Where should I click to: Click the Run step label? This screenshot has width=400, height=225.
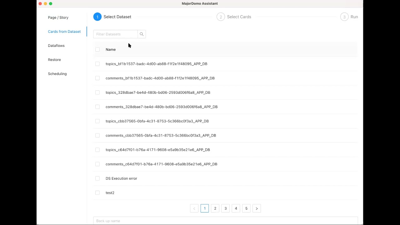coord(354,17)
